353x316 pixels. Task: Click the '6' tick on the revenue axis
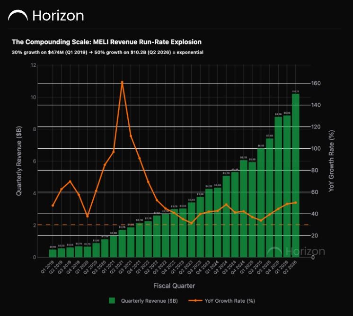[x=35, y=161]
